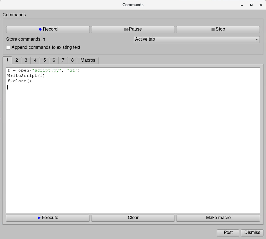The height and width of the screenshot is (239, 266).
Task: Enable Append commands to existing text
Action: coord(8,48)
